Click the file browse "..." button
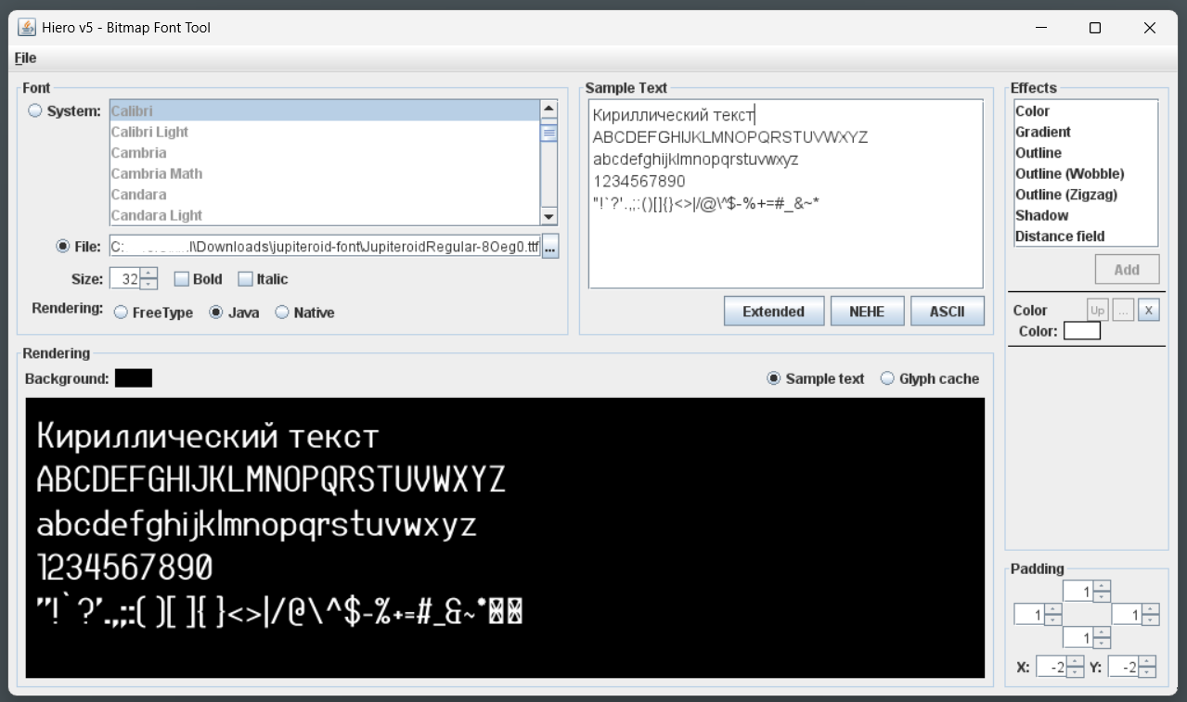1187x702 pixels. (550, 247)
